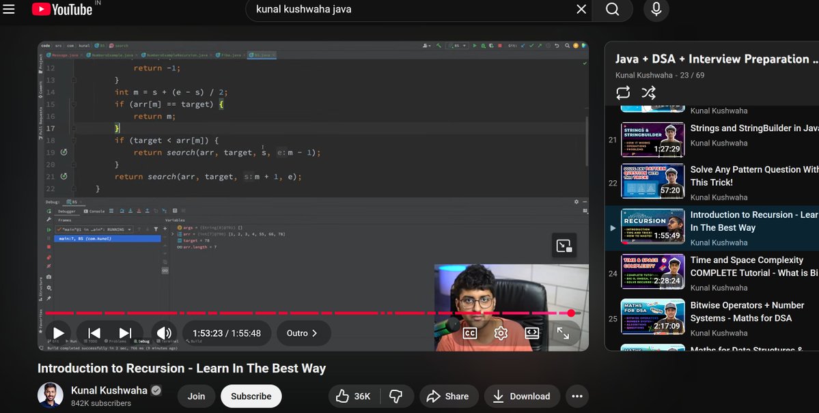This screenshot has width=819, height=413.
Task: Clear the search box with the X icon
Action: pyautogui.click(x=581, y=10)
